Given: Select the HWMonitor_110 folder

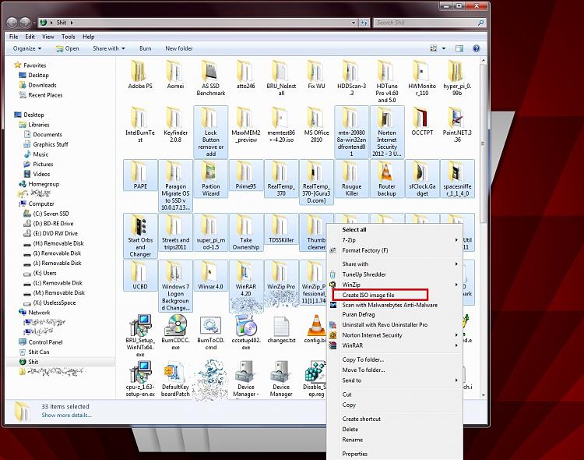Looking at the screenshot, I should point(422,78).
